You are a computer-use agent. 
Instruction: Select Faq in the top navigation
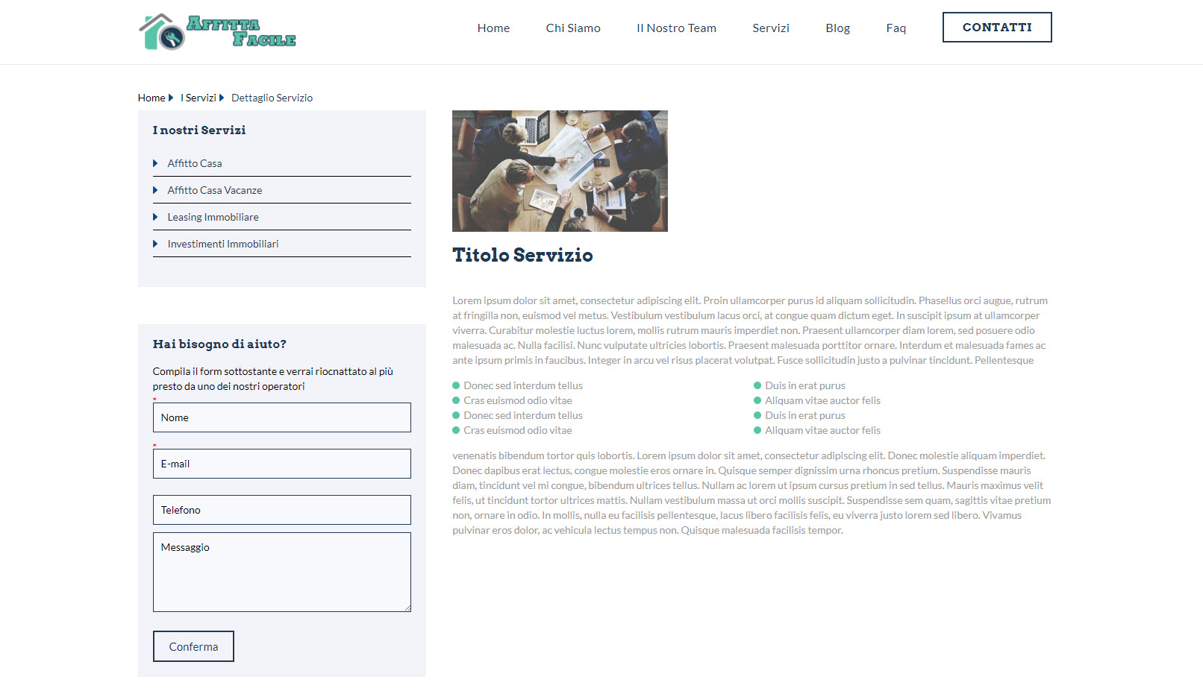click(896, 28)
